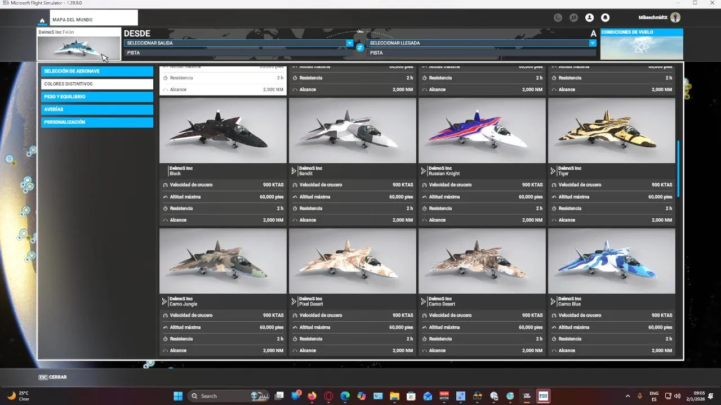Click the altitude icon in Tiger's Altitud máxima row

(x=554, y=197)
